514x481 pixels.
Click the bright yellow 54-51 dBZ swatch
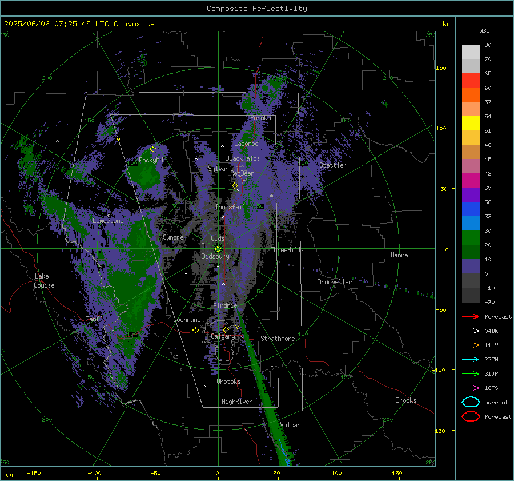point(471,124)
